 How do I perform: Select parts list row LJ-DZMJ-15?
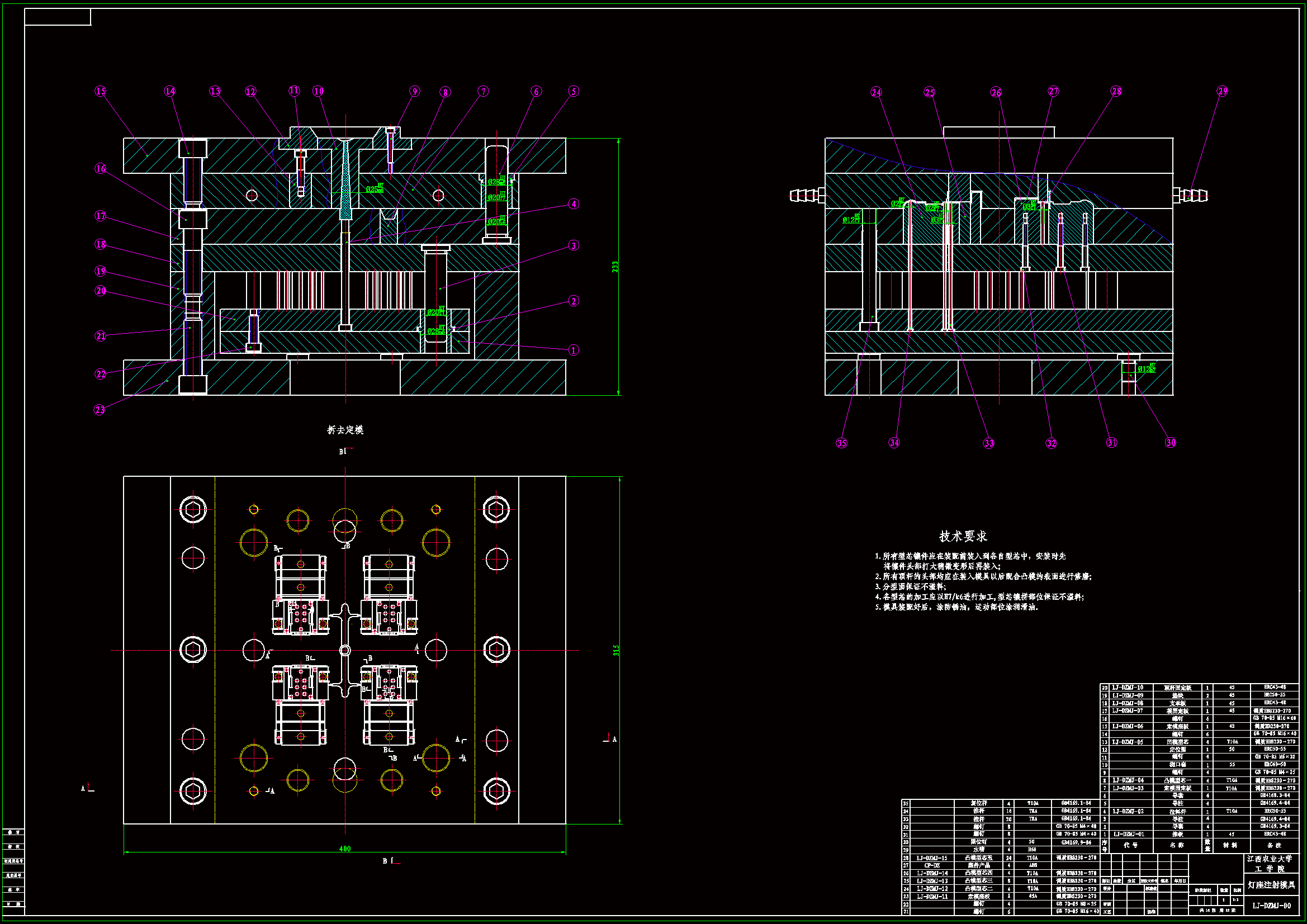(932, 857)
